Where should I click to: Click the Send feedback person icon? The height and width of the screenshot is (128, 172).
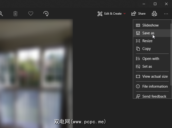(138, 96)
